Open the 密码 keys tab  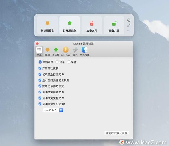(75, 51)
